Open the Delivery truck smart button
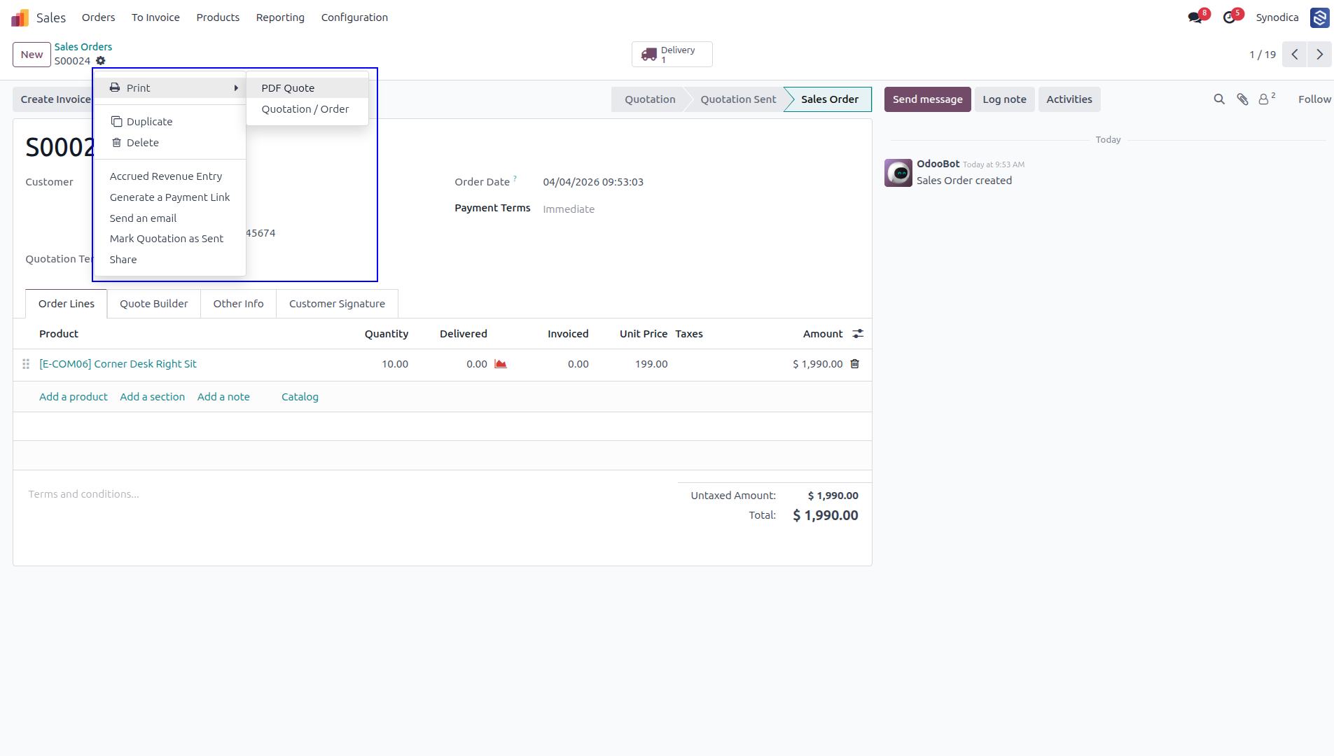The height and width of the screenshot is (756, 1334). (672, 55)
